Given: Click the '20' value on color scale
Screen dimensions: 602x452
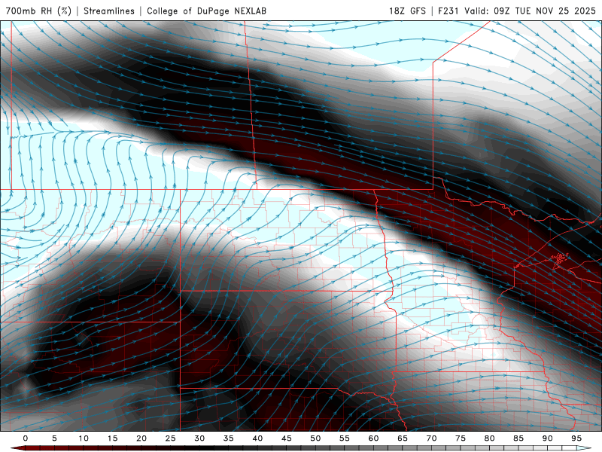Looking at the screenshot, I should click(x=141, y=438).
